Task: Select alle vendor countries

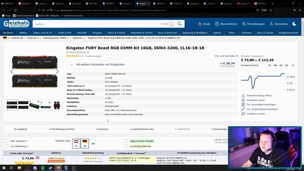Action: (x=93, y=143)
